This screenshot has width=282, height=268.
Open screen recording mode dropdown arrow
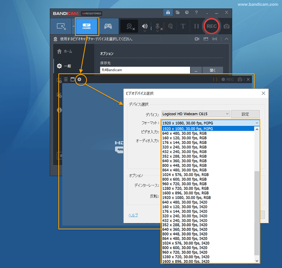click(x=73, y=26)
